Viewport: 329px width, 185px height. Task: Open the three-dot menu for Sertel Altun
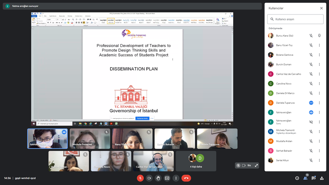(x=319, y=160)
